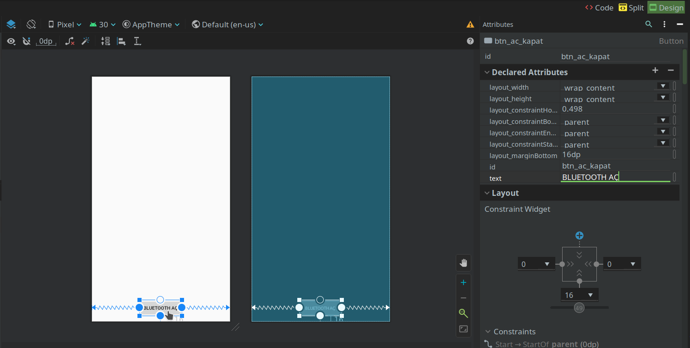Click the infer constraints magic wand
Screen dimensions: 690x348
coord(85,41)
